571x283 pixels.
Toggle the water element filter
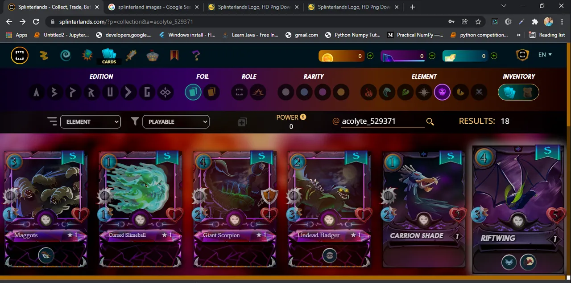pos(387,93)
